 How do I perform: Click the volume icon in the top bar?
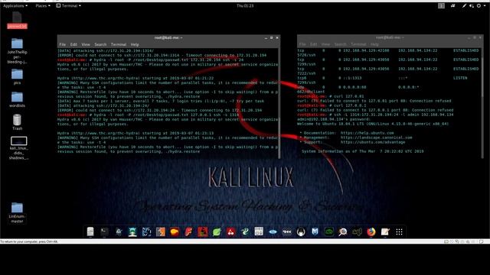tap(472, 5)
